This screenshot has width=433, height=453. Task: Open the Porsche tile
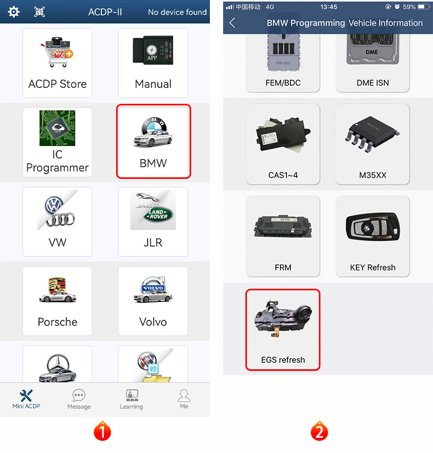57,301
